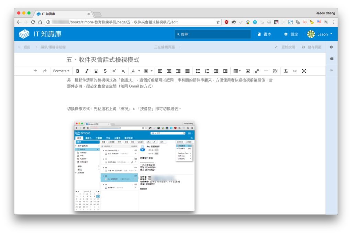Click browser back button
This screenshot has height=235, width=352.
(x=19, y=22)
